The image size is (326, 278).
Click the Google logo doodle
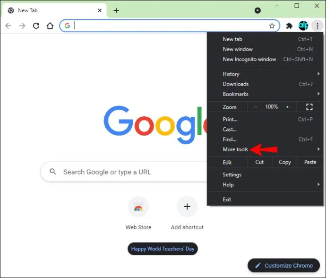pyautogui.click(x=155, y=124)
